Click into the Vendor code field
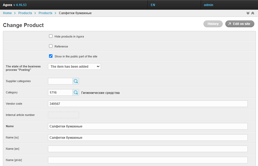This screenshot has width=258, height=166. tap(148, 104)
